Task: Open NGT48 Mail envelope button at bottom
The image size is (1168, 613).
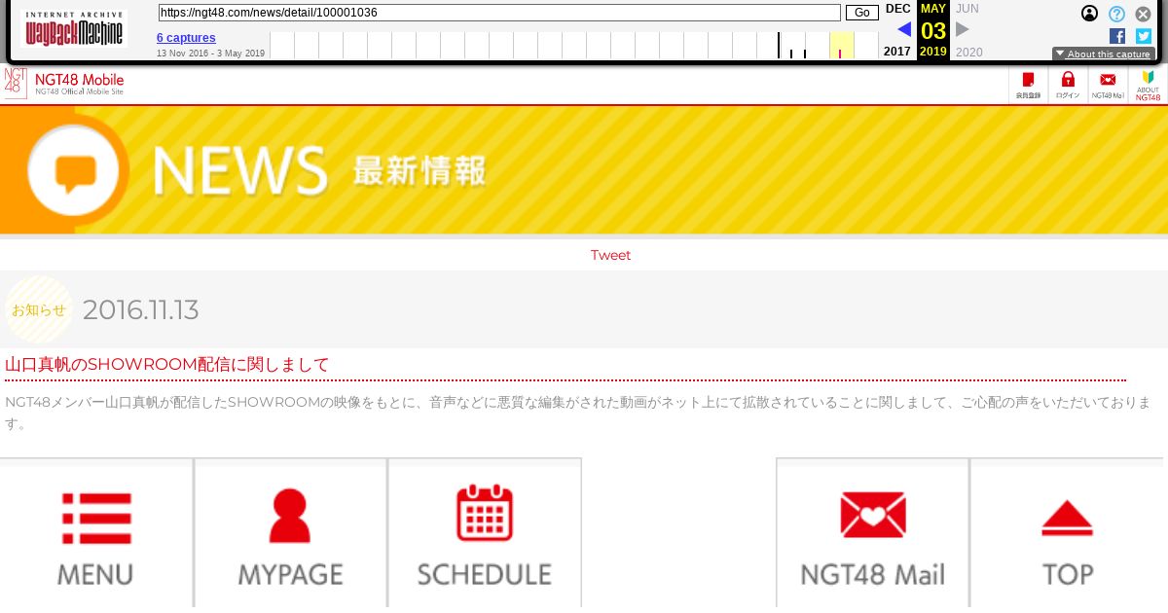Action: click(872, 533)
